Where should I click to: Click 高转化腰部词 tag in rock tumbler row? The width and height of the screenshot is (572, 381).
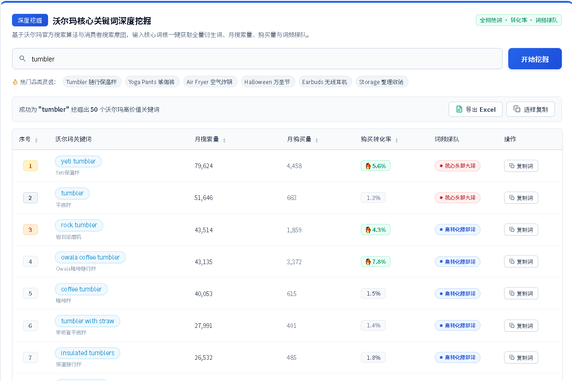coord(457,230)
